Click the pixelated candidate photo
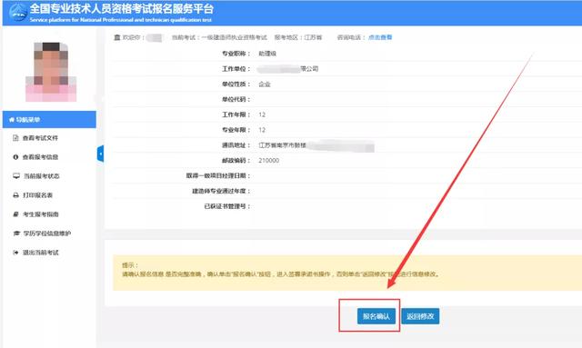 [x=51, y=72]
